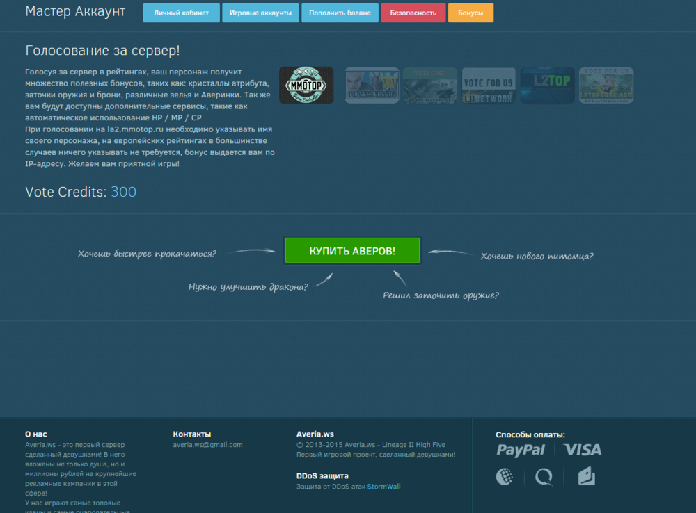Click the Hopzone.net vote banner
Viewport: 696px width, 513px height.
430,85
